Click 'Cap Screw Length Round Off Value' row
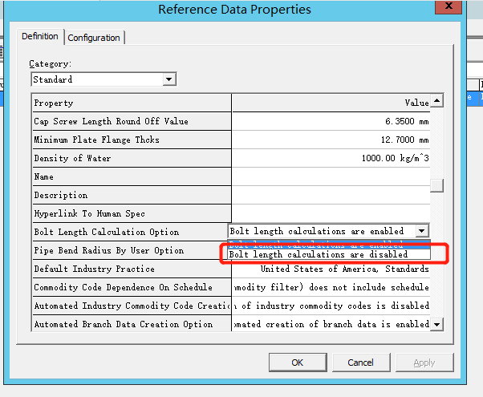The height and width of the screenshot is (397, 483). coord(132,121)
